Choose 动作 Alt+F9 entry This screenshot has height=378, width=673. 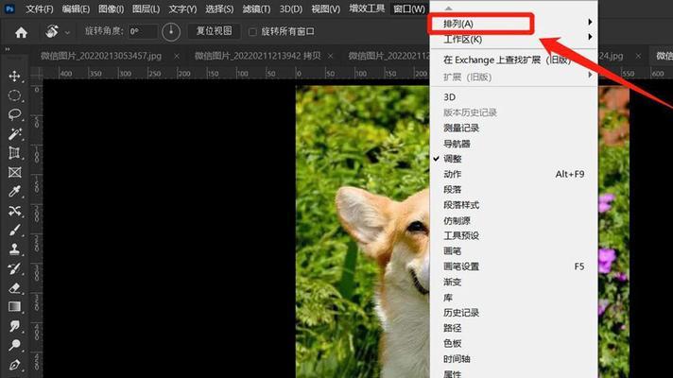coord(514,174)
